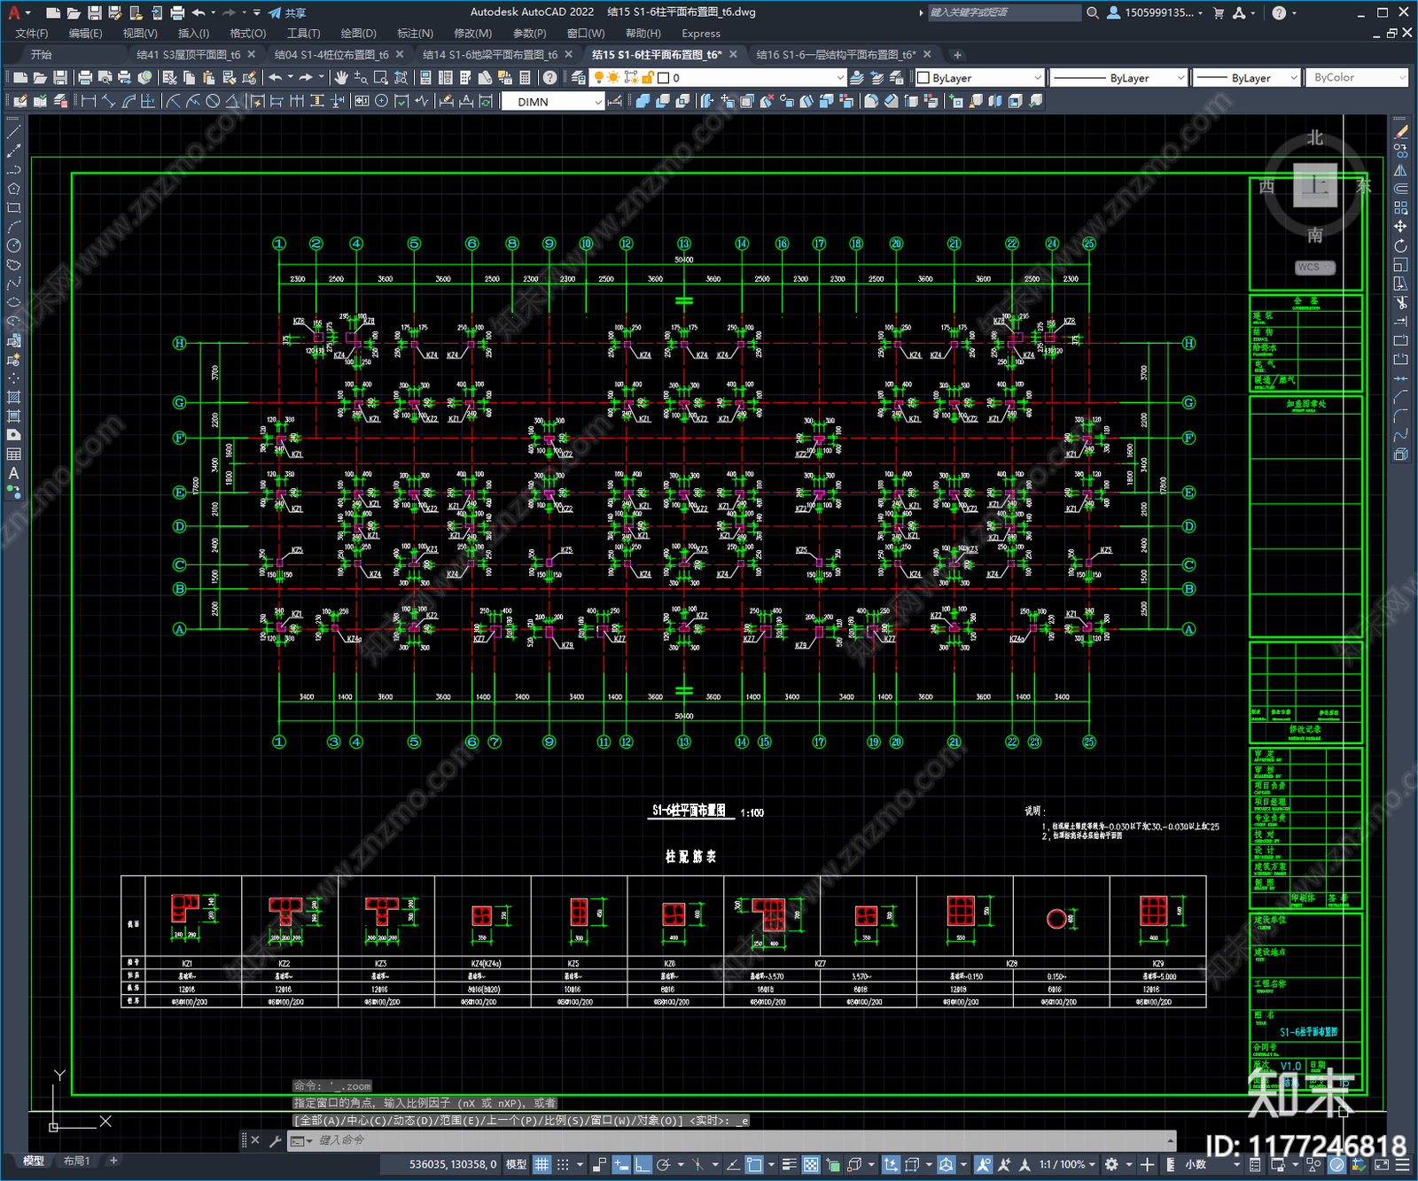Viewport: 1418px width, 1181px height.
Task: Toggle dynamic input in status bar
Action: coord(621,1164)
